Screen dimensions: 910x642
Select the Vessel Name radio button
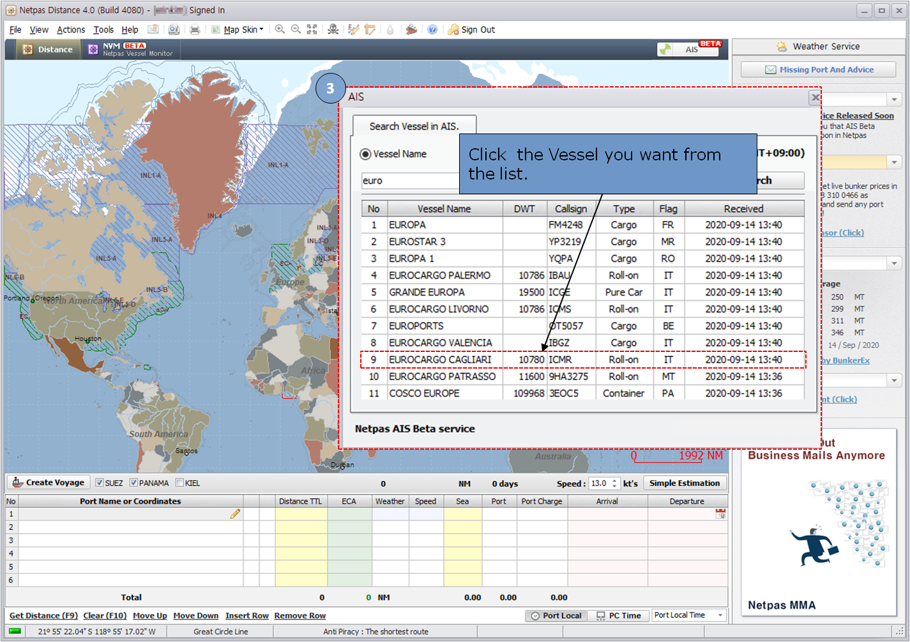click(x=365, y=154)
